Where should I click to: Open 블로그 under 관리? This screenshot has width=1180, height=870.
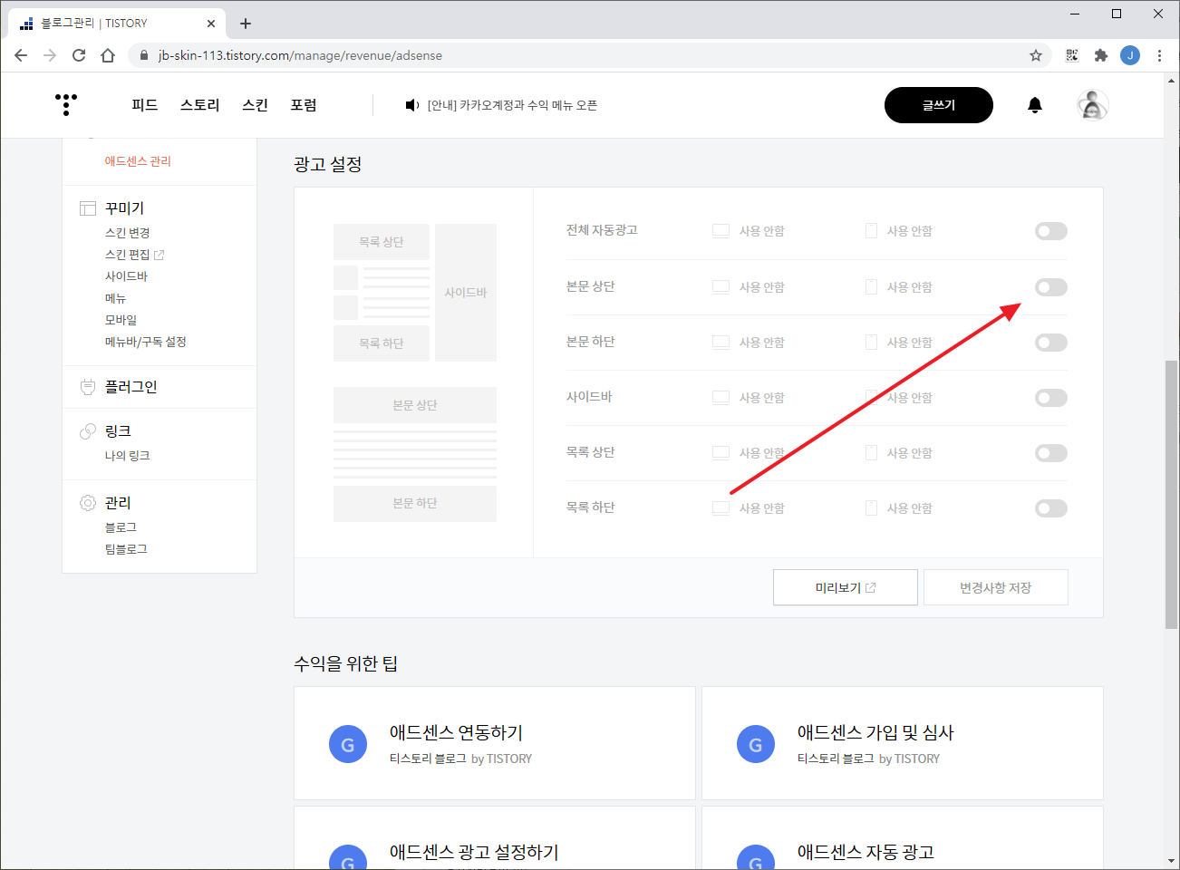point(121,527)
